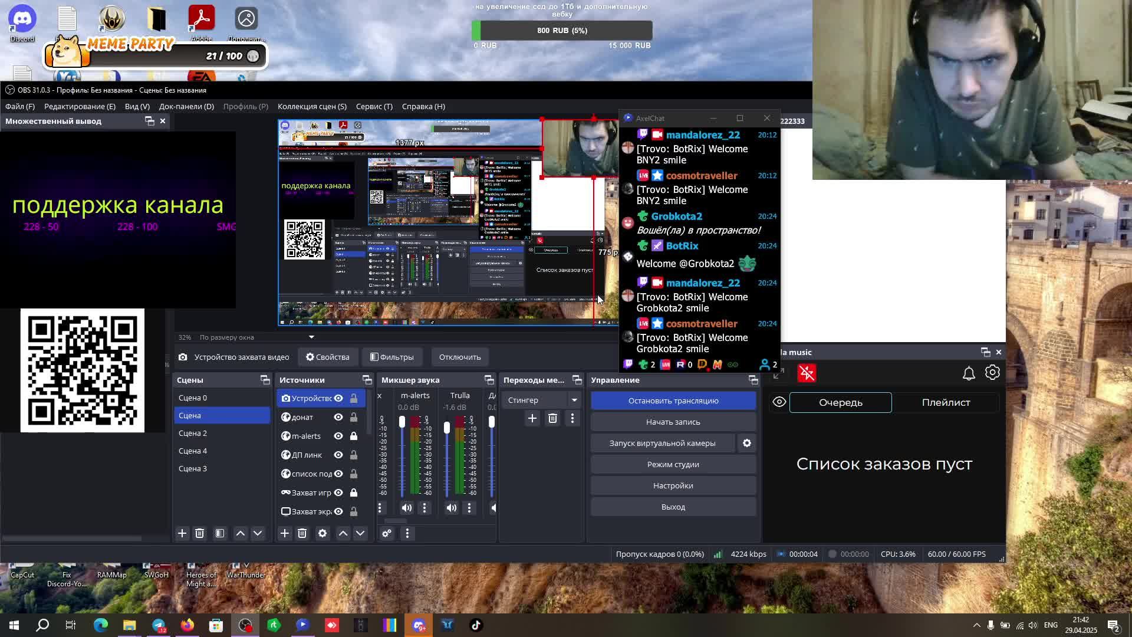Open advanced audio properties with the gears icon
Screen dimensions: 1132x637
coord(387,533)
